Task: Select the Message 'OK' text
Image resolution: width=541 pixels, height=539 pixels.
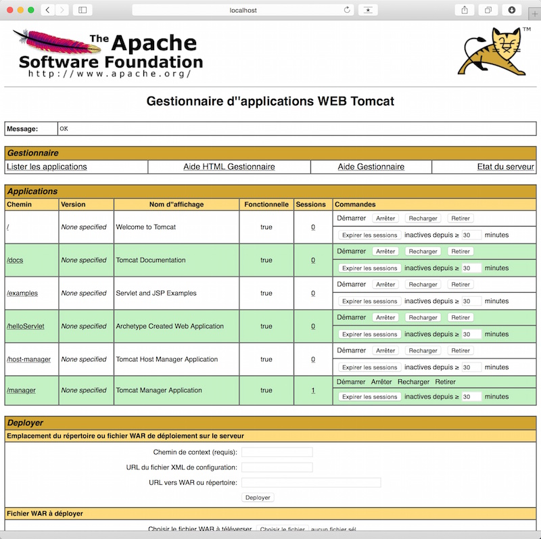Action: tap(64, 128)
